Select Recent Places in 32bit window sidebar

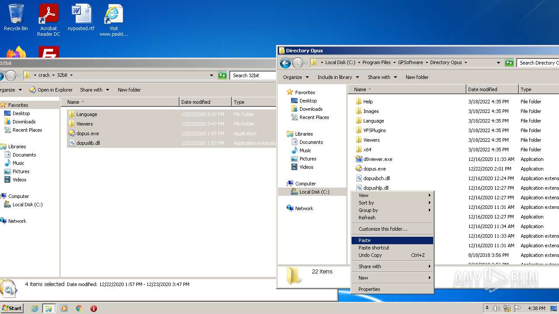(24, 130)
